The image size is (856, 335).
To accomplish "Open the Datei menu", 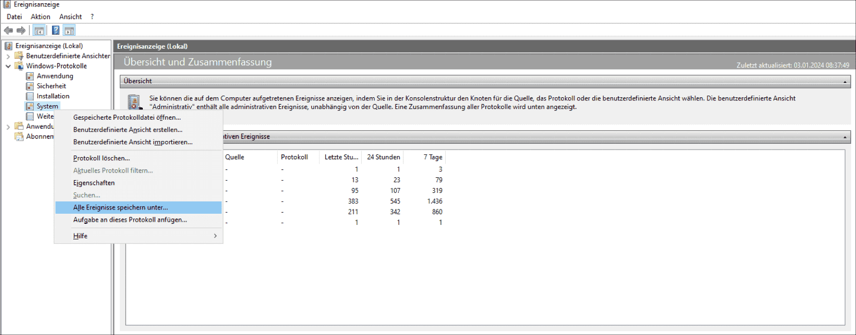I will click(14, 17).
